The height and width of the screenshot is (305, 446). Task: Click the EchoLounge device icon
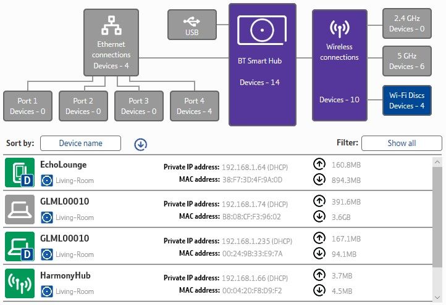pos(20,173)
